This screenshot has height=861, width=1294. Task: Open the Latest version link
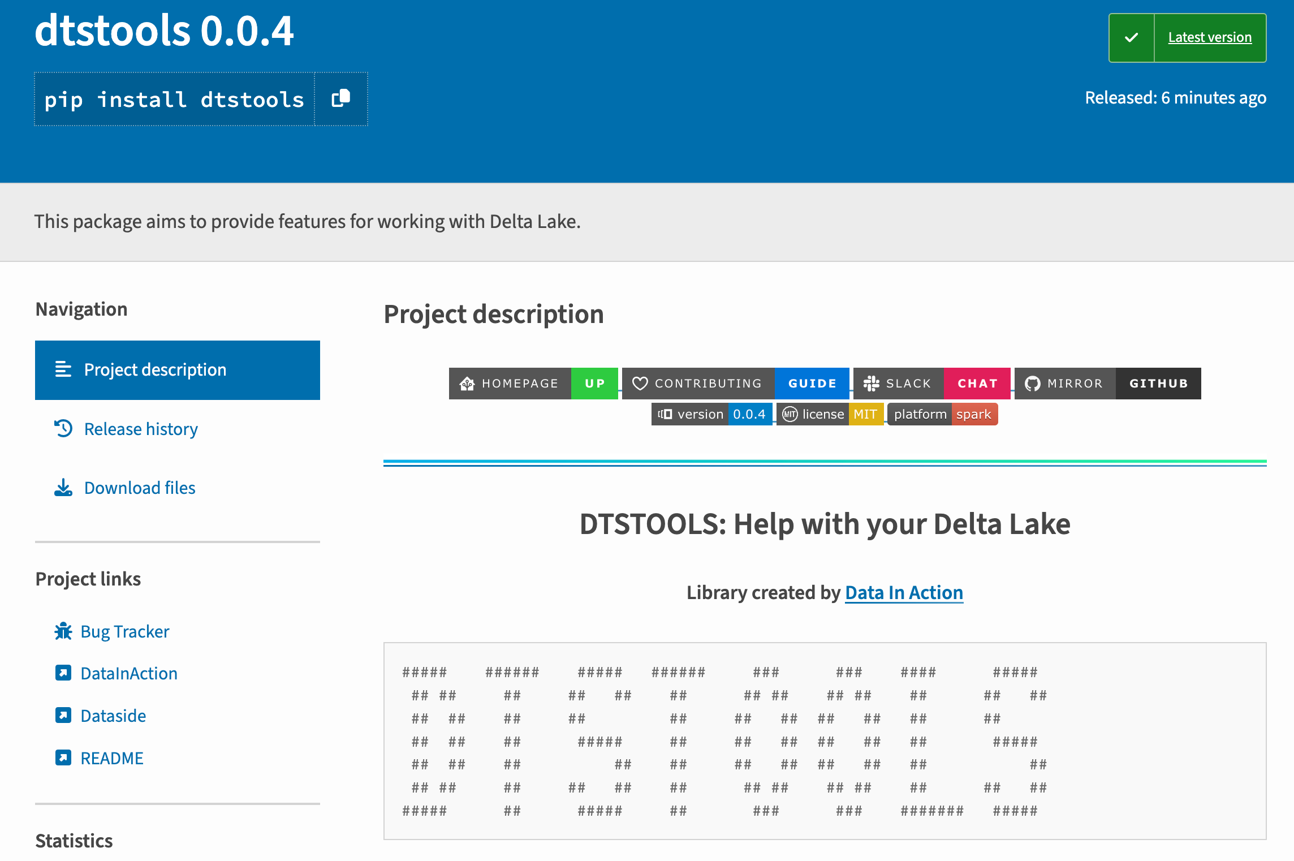(1210, 38)
